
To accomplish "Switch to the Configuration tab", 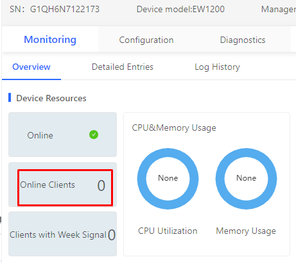I will tap(146, 40).
